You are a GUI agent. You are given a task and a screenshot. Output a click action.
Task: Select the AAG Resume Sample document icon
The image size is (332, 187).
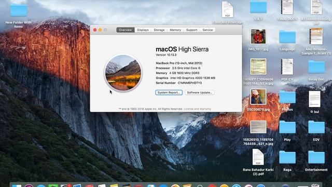tap(316, 36)
